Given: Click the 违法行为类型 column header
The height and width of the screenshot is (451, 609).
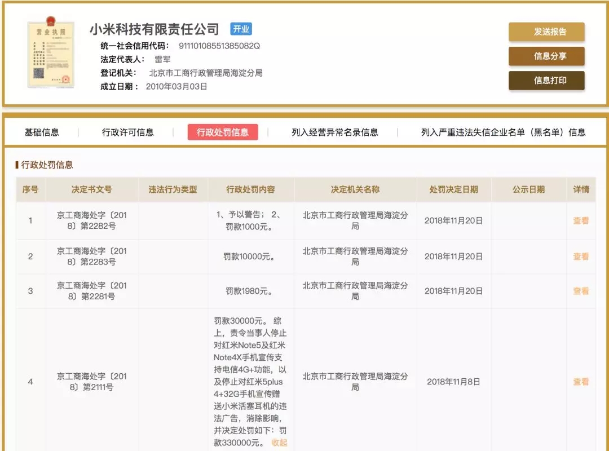Looking at the screenshot, I should pyautogui.click(x=173, y=189).
